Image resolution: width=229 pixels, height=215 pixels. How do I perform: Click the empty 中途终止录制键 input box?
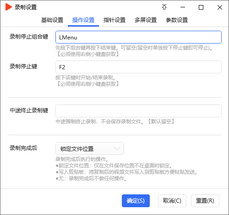pyautogui.click(x=138, y=111)
